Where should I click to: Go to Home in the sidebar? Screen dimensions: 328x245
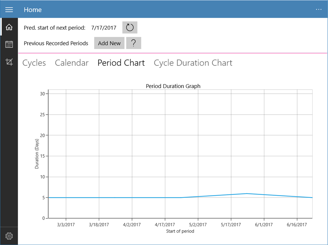[x=9, y=27]
